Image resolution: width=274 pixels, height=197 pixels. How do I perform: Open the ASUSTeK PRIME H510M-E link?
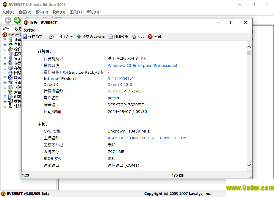pyautogui.click(x=149, y=138)
